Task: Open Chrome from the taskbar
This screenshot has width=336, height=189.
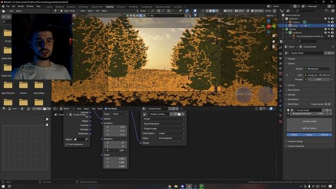Action: click(x=170, y=186)
